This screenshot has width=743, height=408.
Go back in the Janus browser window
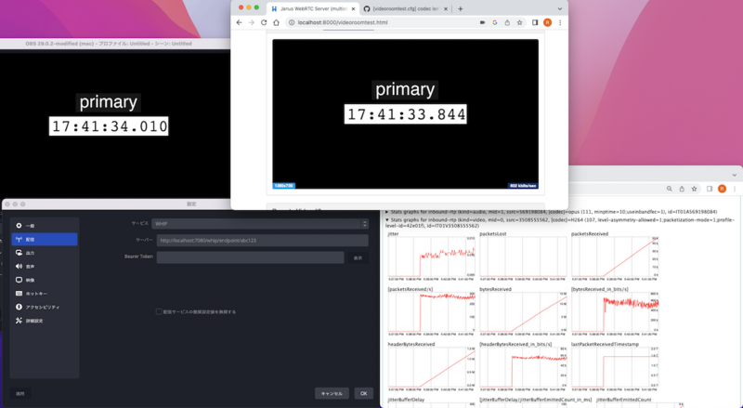[239, 22]
